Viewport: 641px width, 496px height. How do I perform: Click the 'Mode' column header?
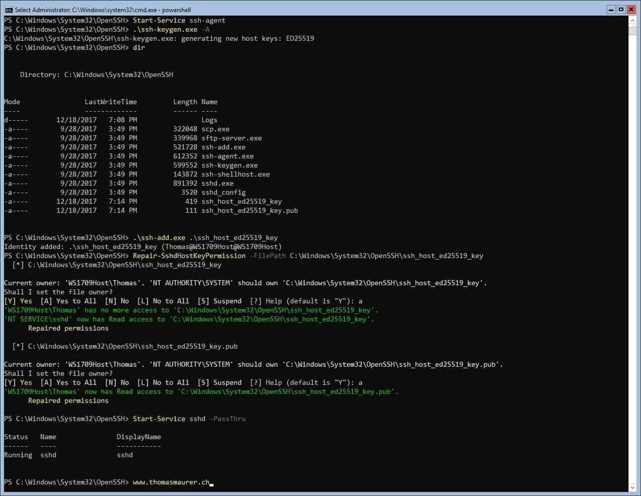(12, 102)
